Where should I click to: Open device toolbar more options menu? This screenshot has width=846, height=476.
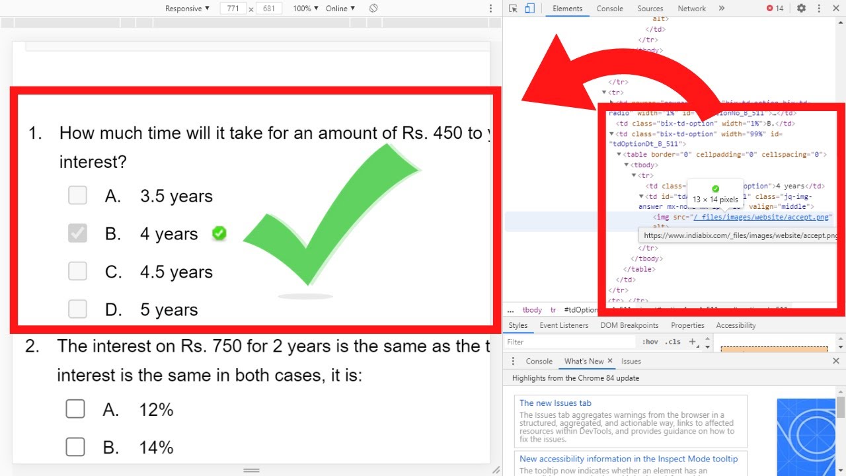click(x=490, y=9)
